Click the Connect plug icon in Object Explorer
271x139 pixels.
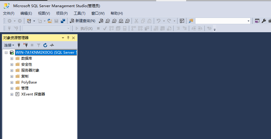click(x=19, y=45)
